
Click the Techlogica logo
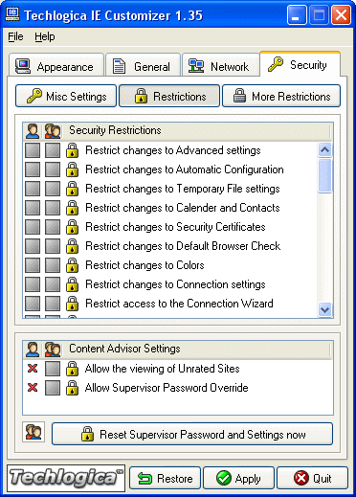[x=66, y=478]
